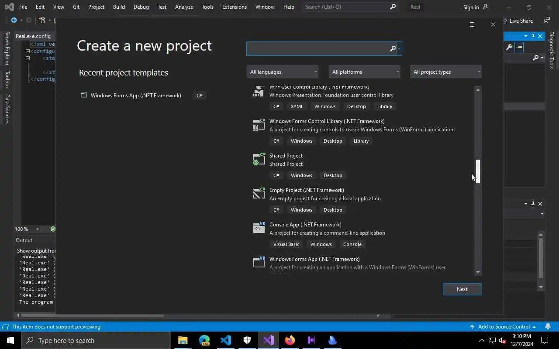Click the Visual Studio Search (Ctrl+Q) box
This screenshot has height=349, width=559.
click(350, 7)
